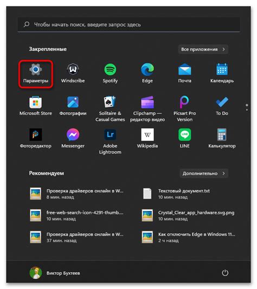Open the power options button
This screenshot has height=289, width=257.
[x=225, y=273]
